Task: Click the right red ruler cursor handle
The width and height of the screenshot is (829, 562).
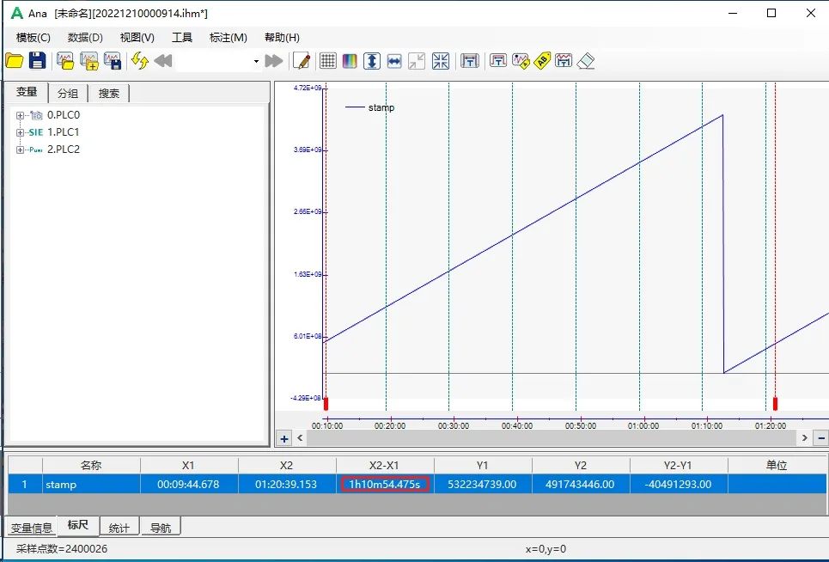Action: (x=775, y=403)
